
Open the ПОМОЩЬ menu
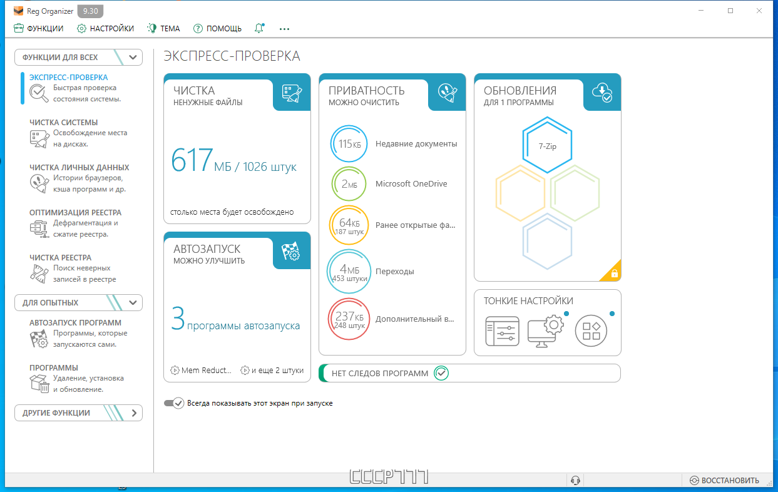click(217, 28)
